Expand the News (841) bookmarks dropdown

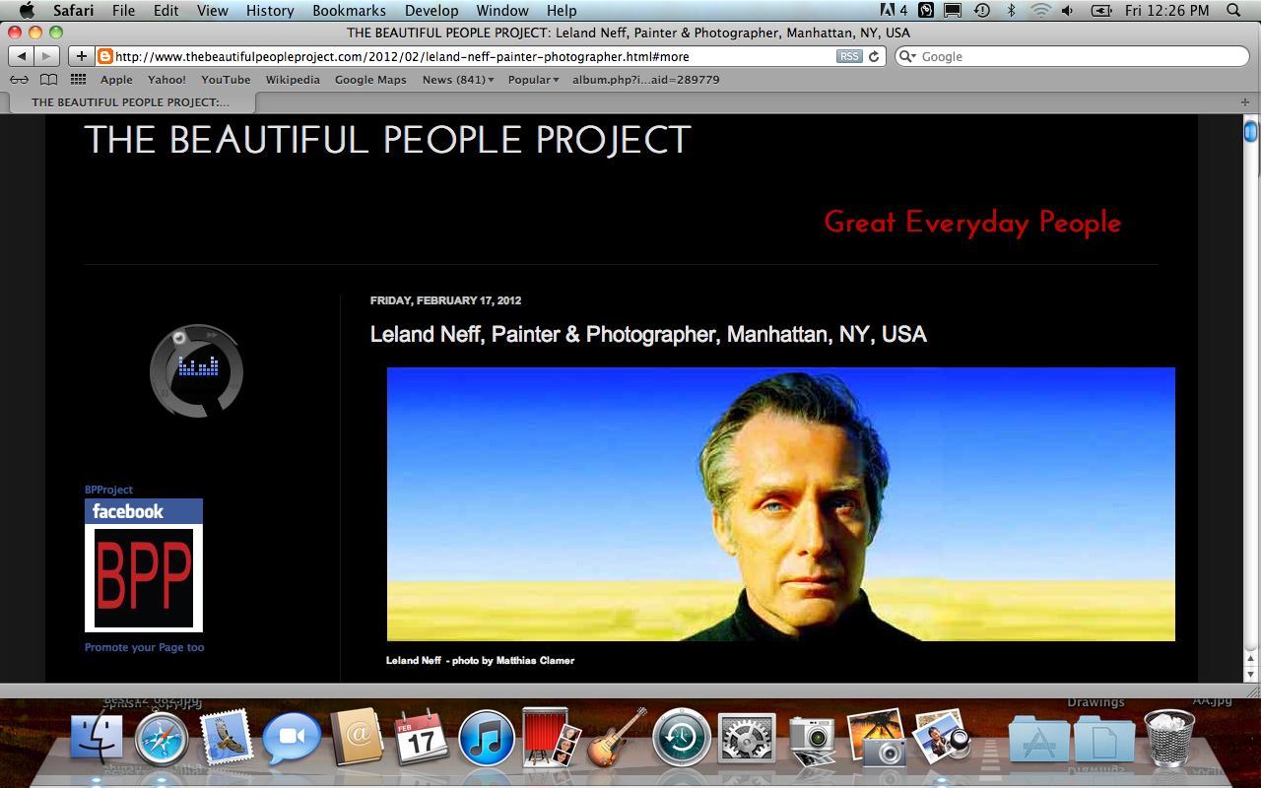click(458, 80)
